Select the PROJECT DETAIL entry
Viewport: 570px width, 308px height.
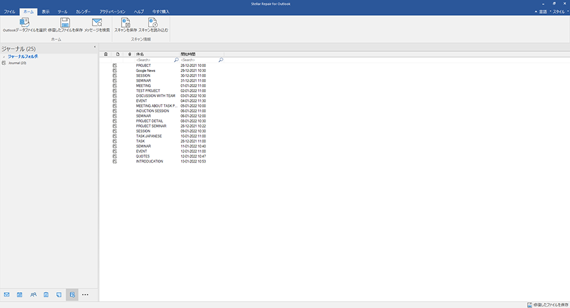pos(149,121)
